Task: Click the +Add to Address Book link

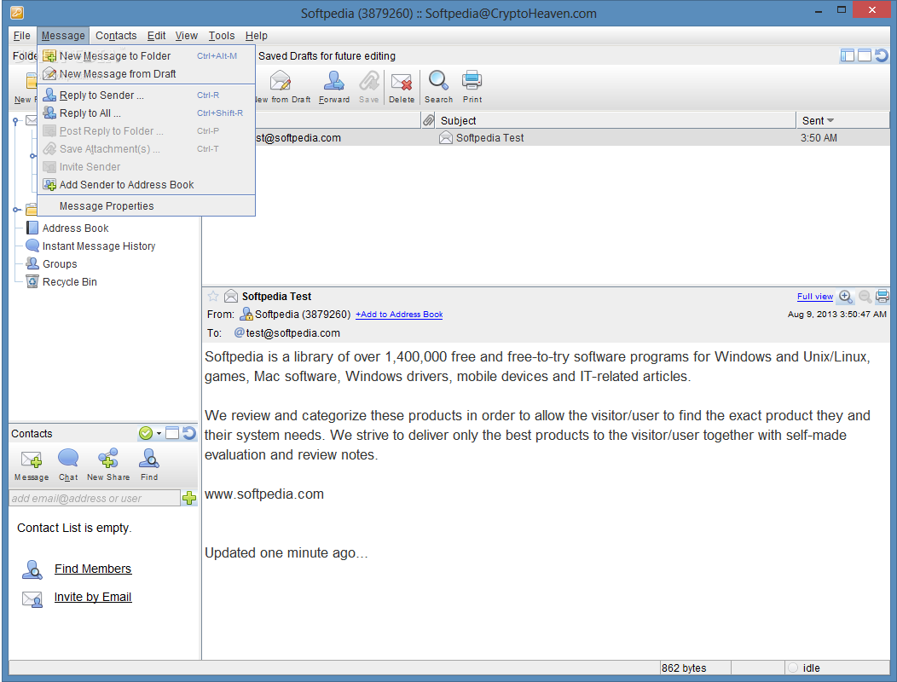Action: click(x=399, y=314)
